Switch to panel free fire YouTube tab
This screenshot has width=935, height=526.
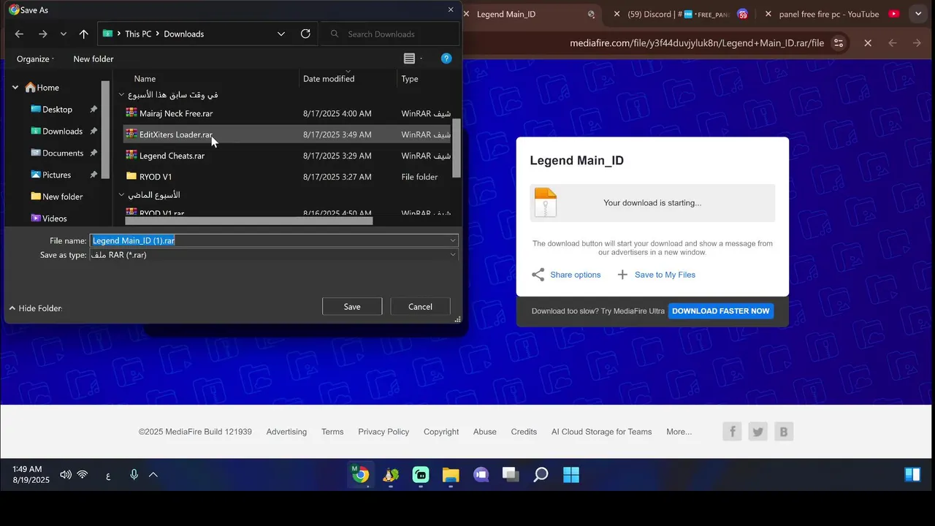[x=829, y=14]
